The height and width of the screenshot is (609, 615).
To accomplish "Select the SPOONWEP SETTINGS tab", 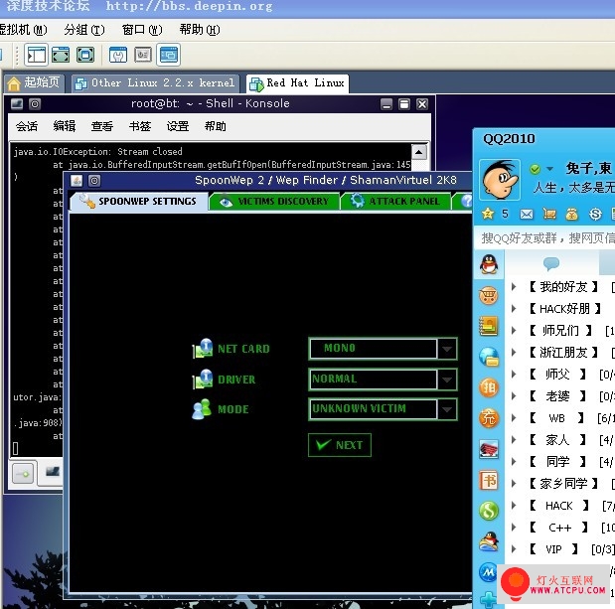I will click(x=139, y=201).
